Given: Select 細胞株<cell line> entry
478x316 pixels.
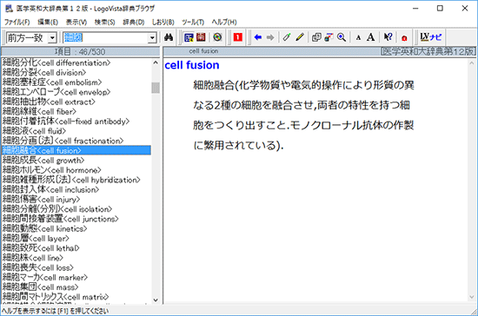Looking at the screenshot, I should coord(33,258).
